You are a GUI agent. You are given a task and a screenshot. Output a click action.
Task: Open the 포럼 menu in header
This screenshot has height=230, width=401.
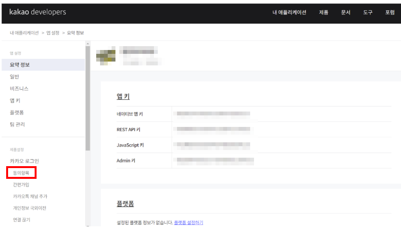(x=390, y=12)
